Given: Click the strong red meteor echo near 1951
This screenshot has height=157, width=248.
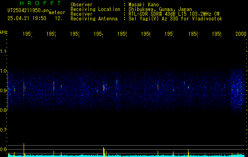Looking at the screenshot, I should pos(24,88).
